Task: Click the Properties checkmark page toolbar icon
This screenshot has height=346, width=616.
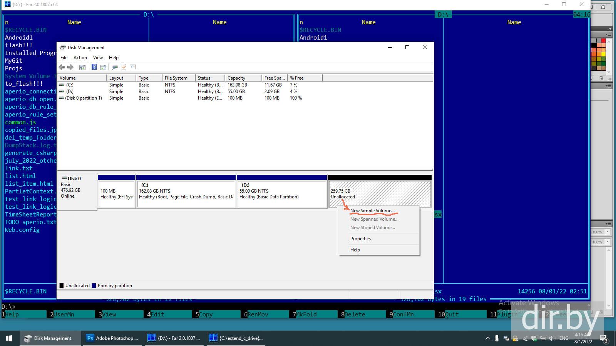Action: point(124,67)
